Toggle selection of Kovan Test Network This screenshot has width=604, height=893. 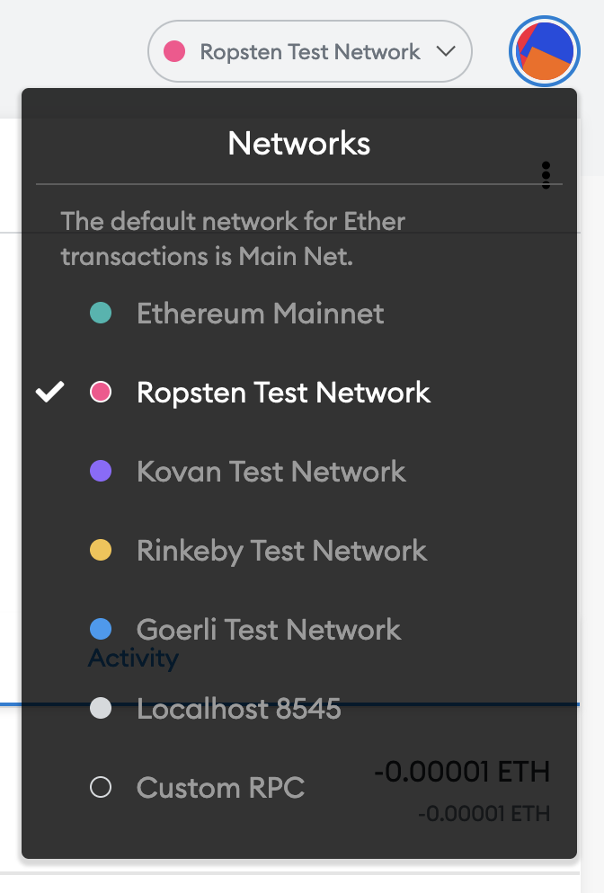coord(270,471)
